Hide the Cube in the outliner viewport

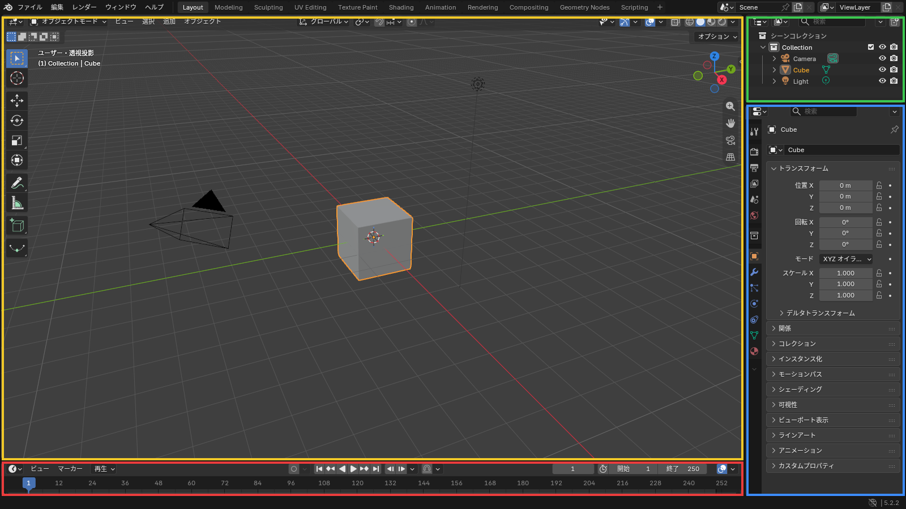pyautogui.click(x=882, y=70)
